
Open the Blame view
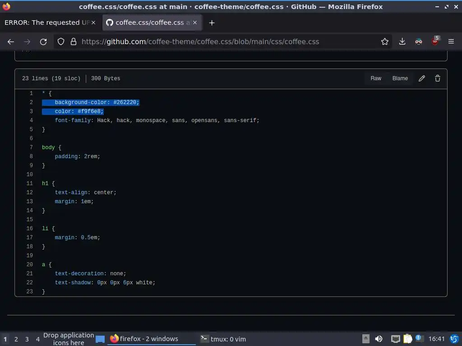400,78
